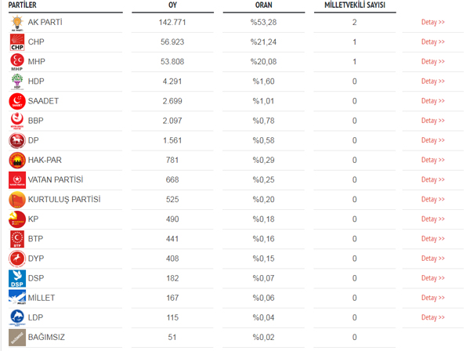Click the VATAN PARTİSİ red logo
Screen dimensions: 470x351
pos(17,180)
